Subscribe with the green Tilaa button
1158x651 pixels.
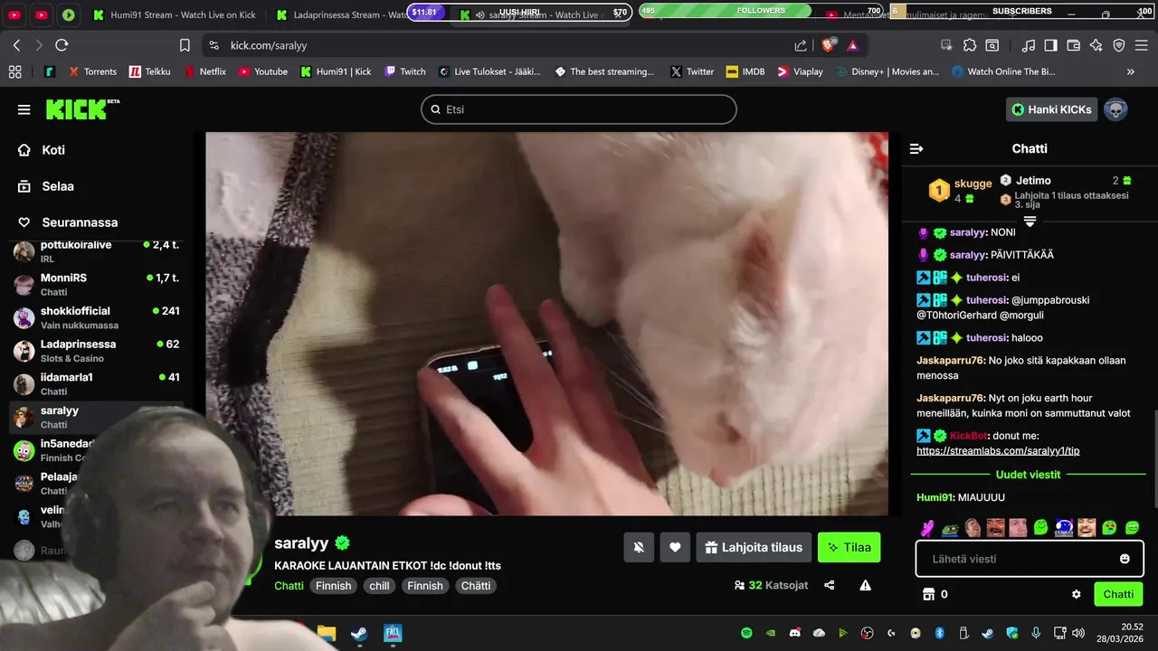(x=849, y=547)
